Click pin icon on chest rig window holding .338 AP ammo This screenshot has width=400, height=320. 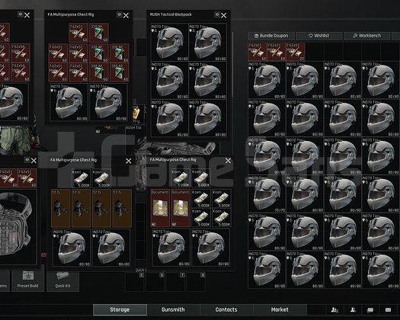[x=119, y=14]
